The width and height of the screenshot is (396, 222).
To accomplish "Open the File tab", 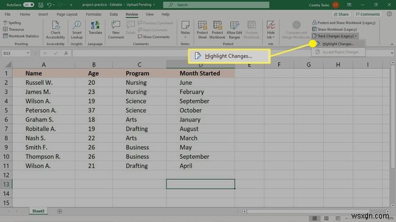I will pos(7,15).
